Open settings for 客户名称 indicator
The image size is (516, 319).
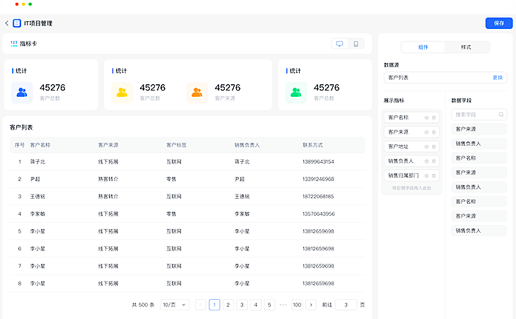point(426,117)
